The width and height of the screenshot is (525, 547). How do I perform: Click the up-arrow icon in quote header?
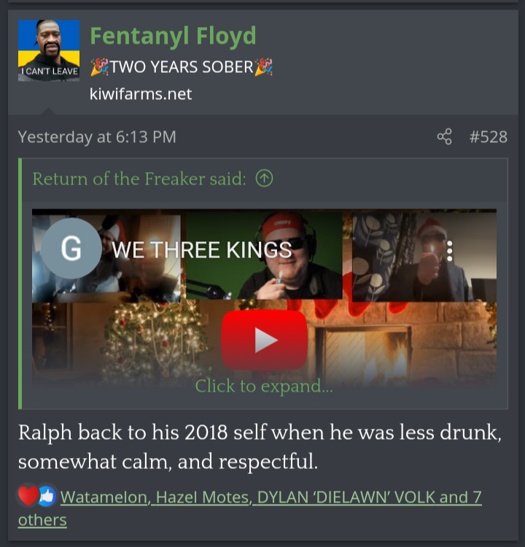click(x=264, y=178)
